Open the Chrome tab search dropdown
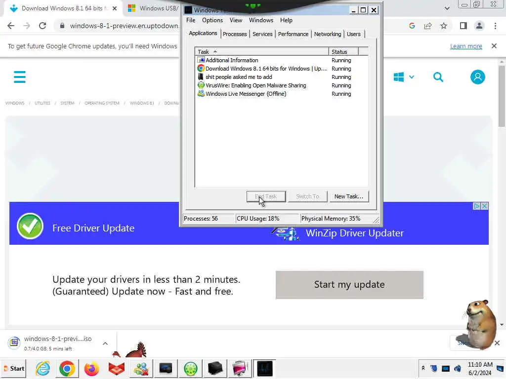This screenshot has height=379, width=506. (x=447, y=8)
